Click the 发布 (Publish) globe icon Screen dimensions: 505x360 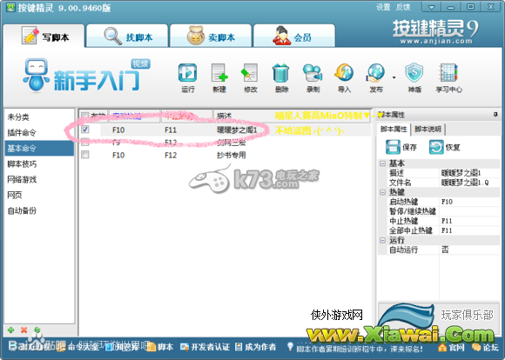[375, 73]
